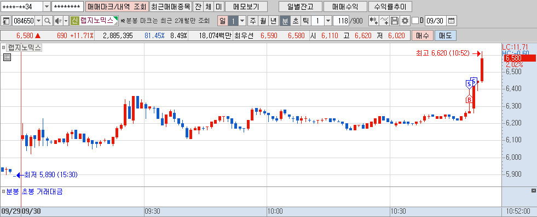Open the 수익률추이 tab
Image resolution: width=537 pixels, height=217 pixels.
[390, 7]
